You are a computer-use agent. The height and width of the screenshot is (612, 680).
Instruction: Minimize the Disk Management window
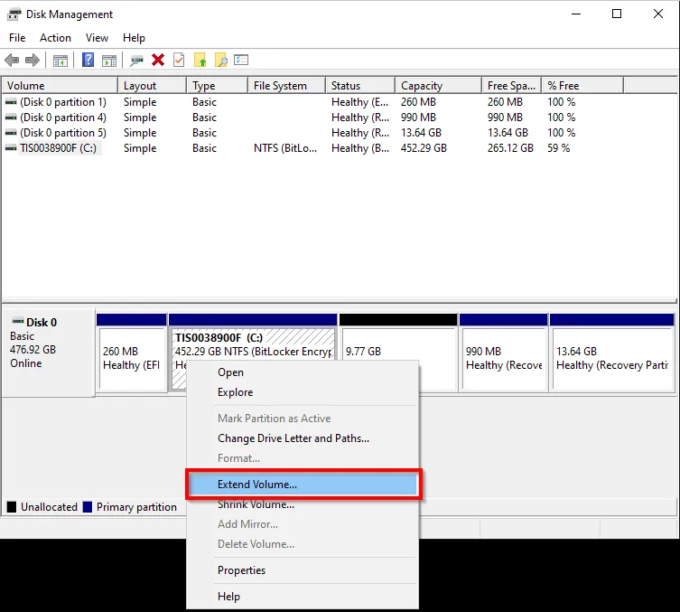[576, 14]
